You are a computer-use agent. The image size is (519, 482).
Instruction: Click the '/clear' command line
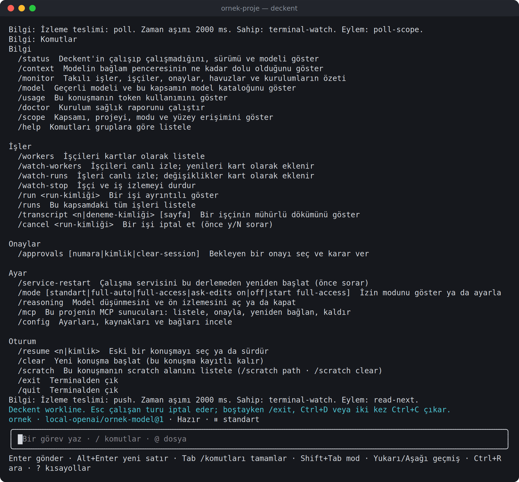(141, 361)
